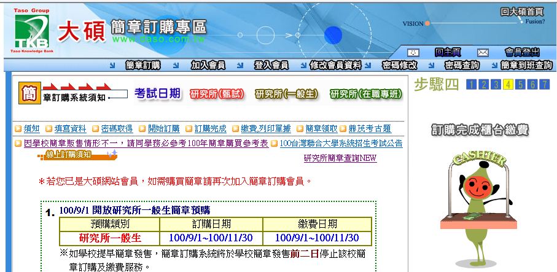Click orange bullet icon before 開始訂購

[x=142, y=129]
